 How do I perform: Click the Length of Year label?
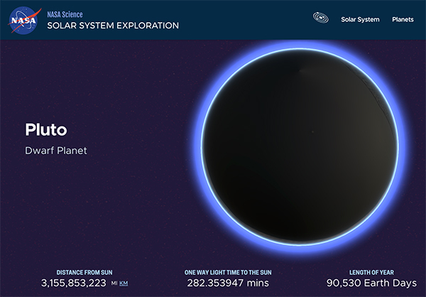tap(371, 272)
